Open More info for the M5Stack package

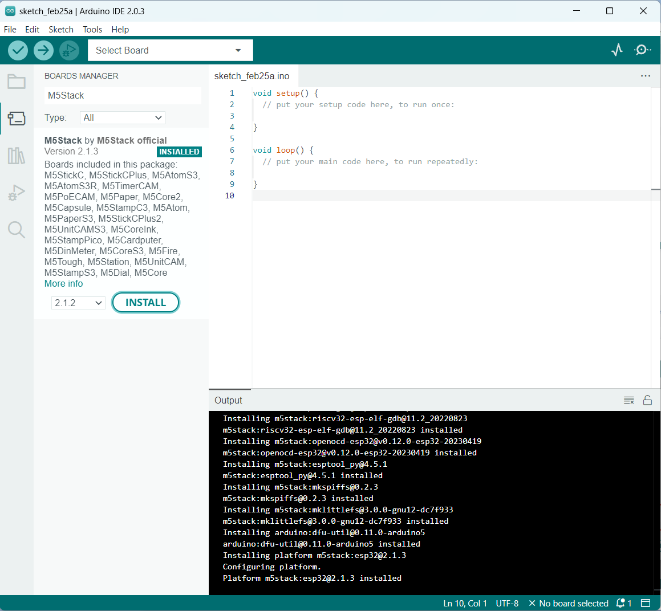63,283
